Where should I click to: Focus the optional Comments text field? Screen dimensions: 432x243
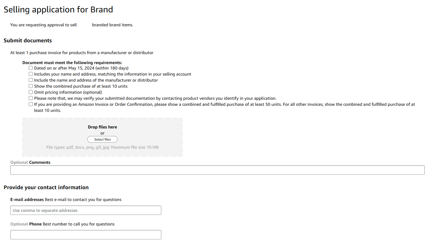218,170
